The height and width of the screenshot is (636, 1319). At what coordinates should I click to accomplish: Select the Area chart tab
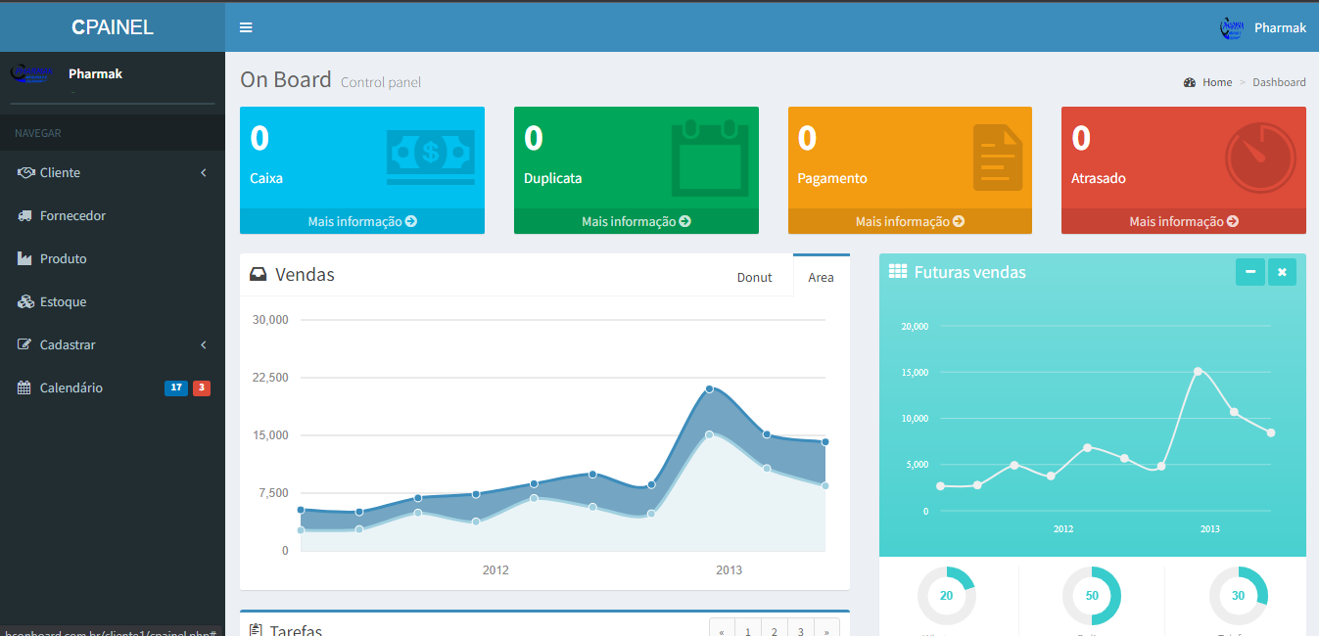tap(821, 277)
